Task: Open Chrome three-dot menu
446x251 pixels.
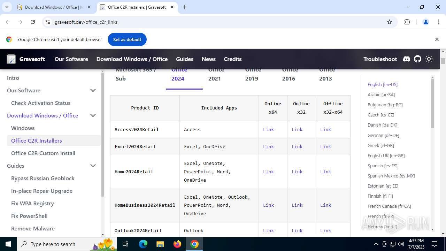Action: (x=438, y=22)
